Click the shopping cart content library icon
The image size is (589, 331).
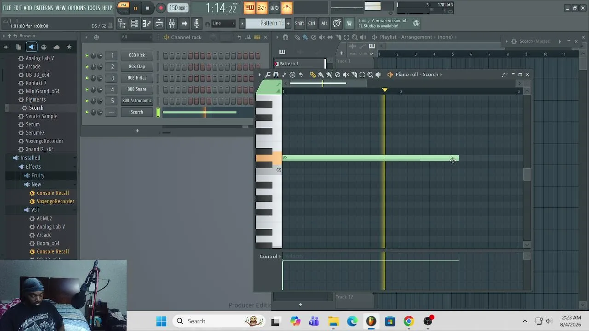click(349, 23)
